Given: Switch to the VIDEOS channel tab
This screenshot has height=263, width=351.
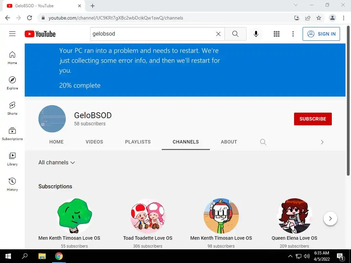Looking at the screenshot, I should pyautogui.click(x=94, y=142).
